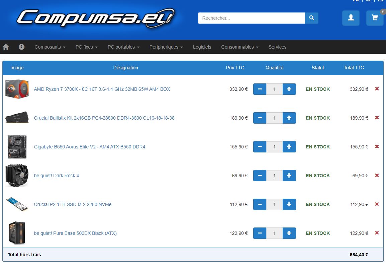The height and width of the screenshot is (264, 386).
Task: Expand the PC fixes dropdown menu
Action: coord(86,47)
